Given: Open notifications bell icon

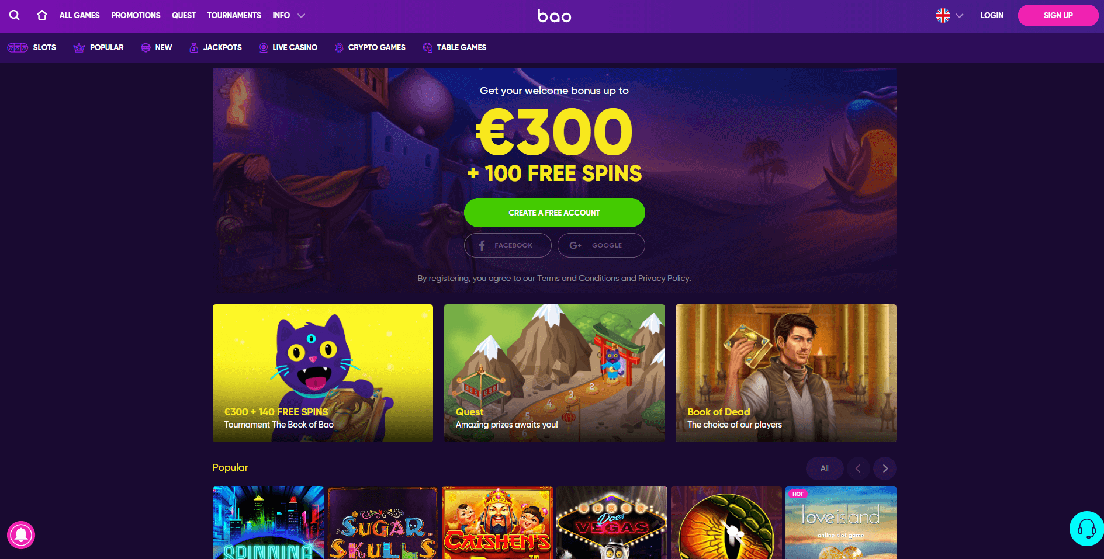Looking at the screenshot, I should pos(21,535).
